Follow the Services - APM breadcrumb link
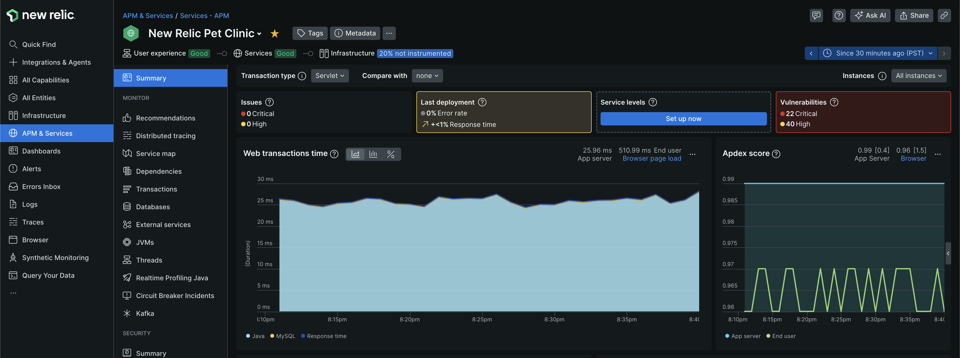This screenshot has height=358, width=960. pyautogui.click(x=204, y=16)
